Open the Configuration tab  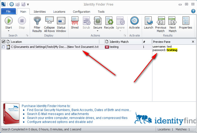(82, 12)
